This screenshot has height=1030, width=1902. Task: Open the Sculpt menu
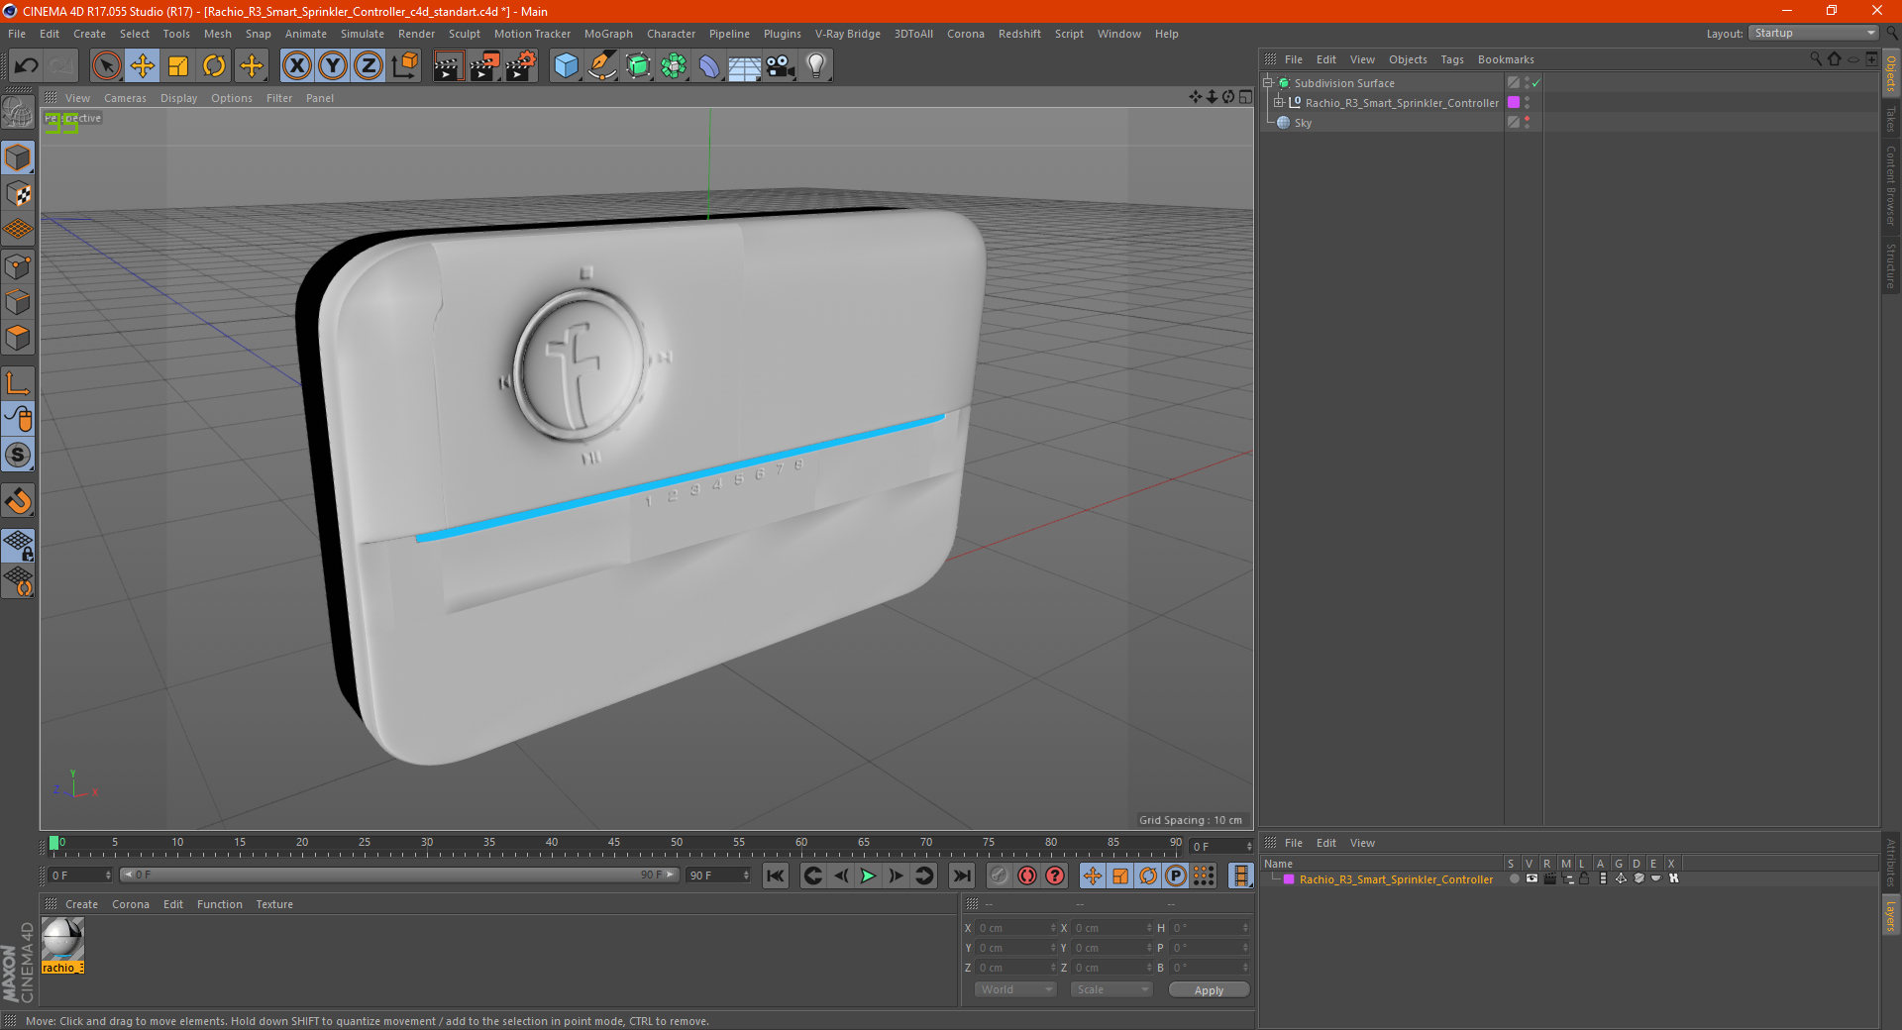(464, 34)
